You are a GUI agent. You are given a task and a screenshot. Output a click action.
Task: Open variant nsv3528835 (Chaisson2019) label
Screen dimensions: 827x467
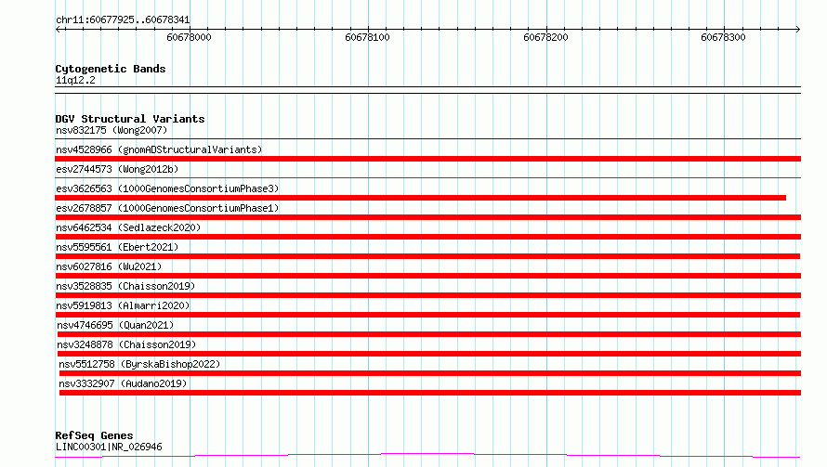pyautogui.click(x=125, y=286)
